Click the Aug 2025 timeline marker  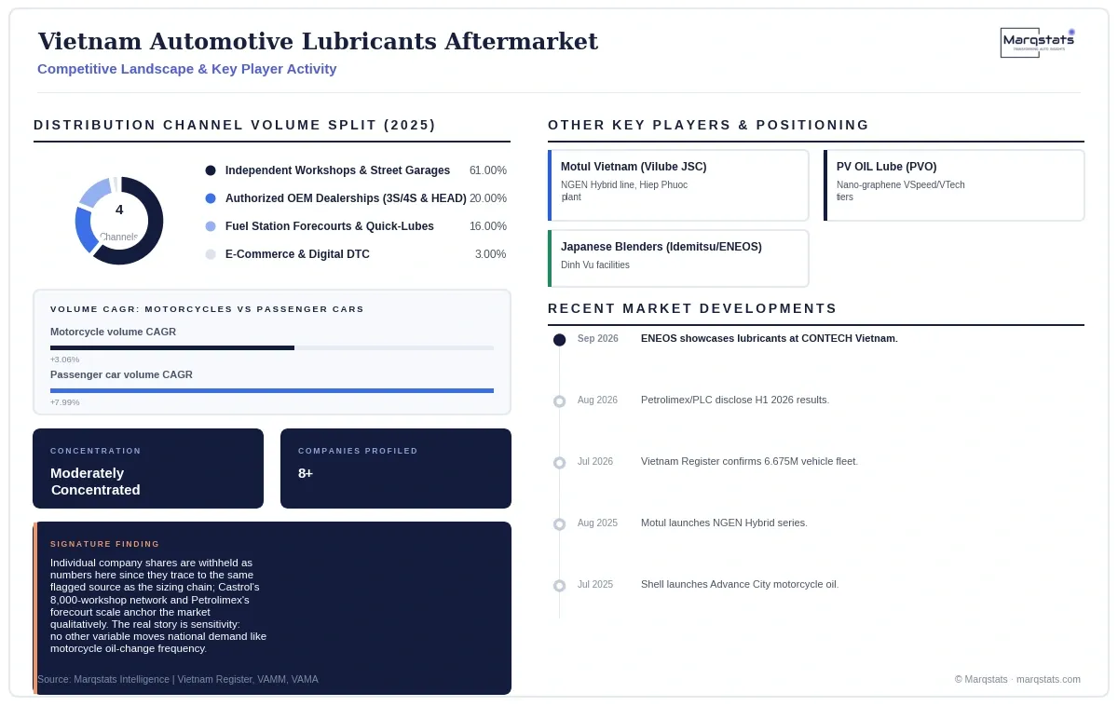coord(559,524)
